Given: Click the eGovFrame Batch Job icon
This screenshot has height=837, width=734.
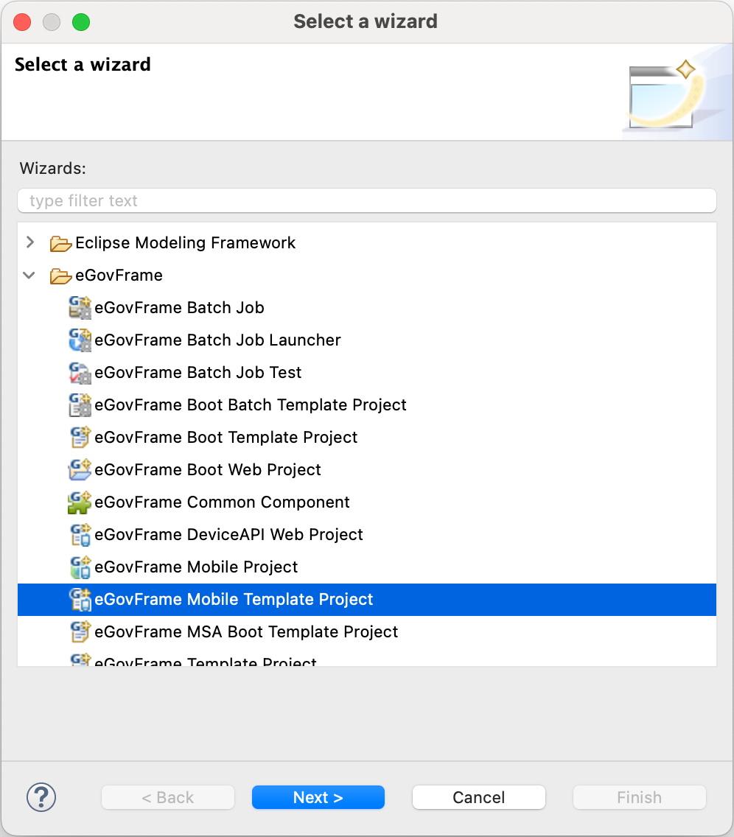Looking at the screenshot, I should [x=80, y=308].
